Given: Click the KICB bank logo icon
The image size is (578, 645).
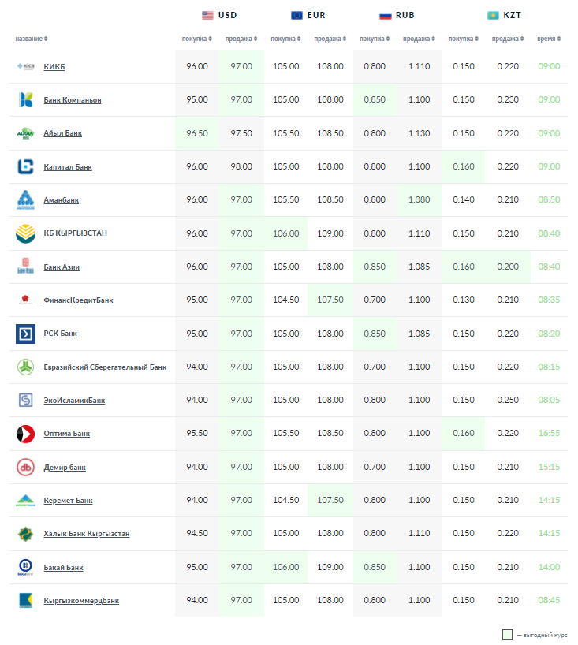Looking at the screenshot, I should point(25,66).
